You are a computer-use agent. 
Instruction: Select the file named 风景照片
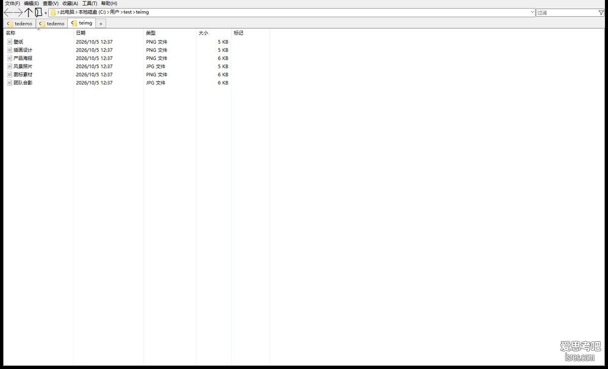23,66
